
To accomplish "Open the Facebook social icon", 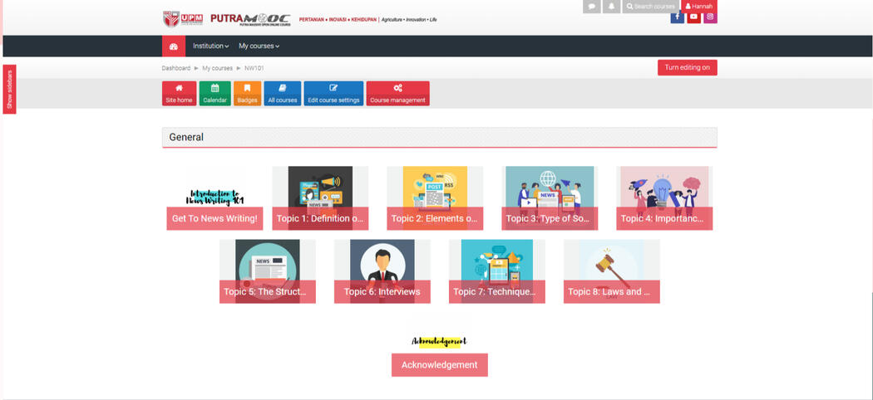I will coord(677,17).
